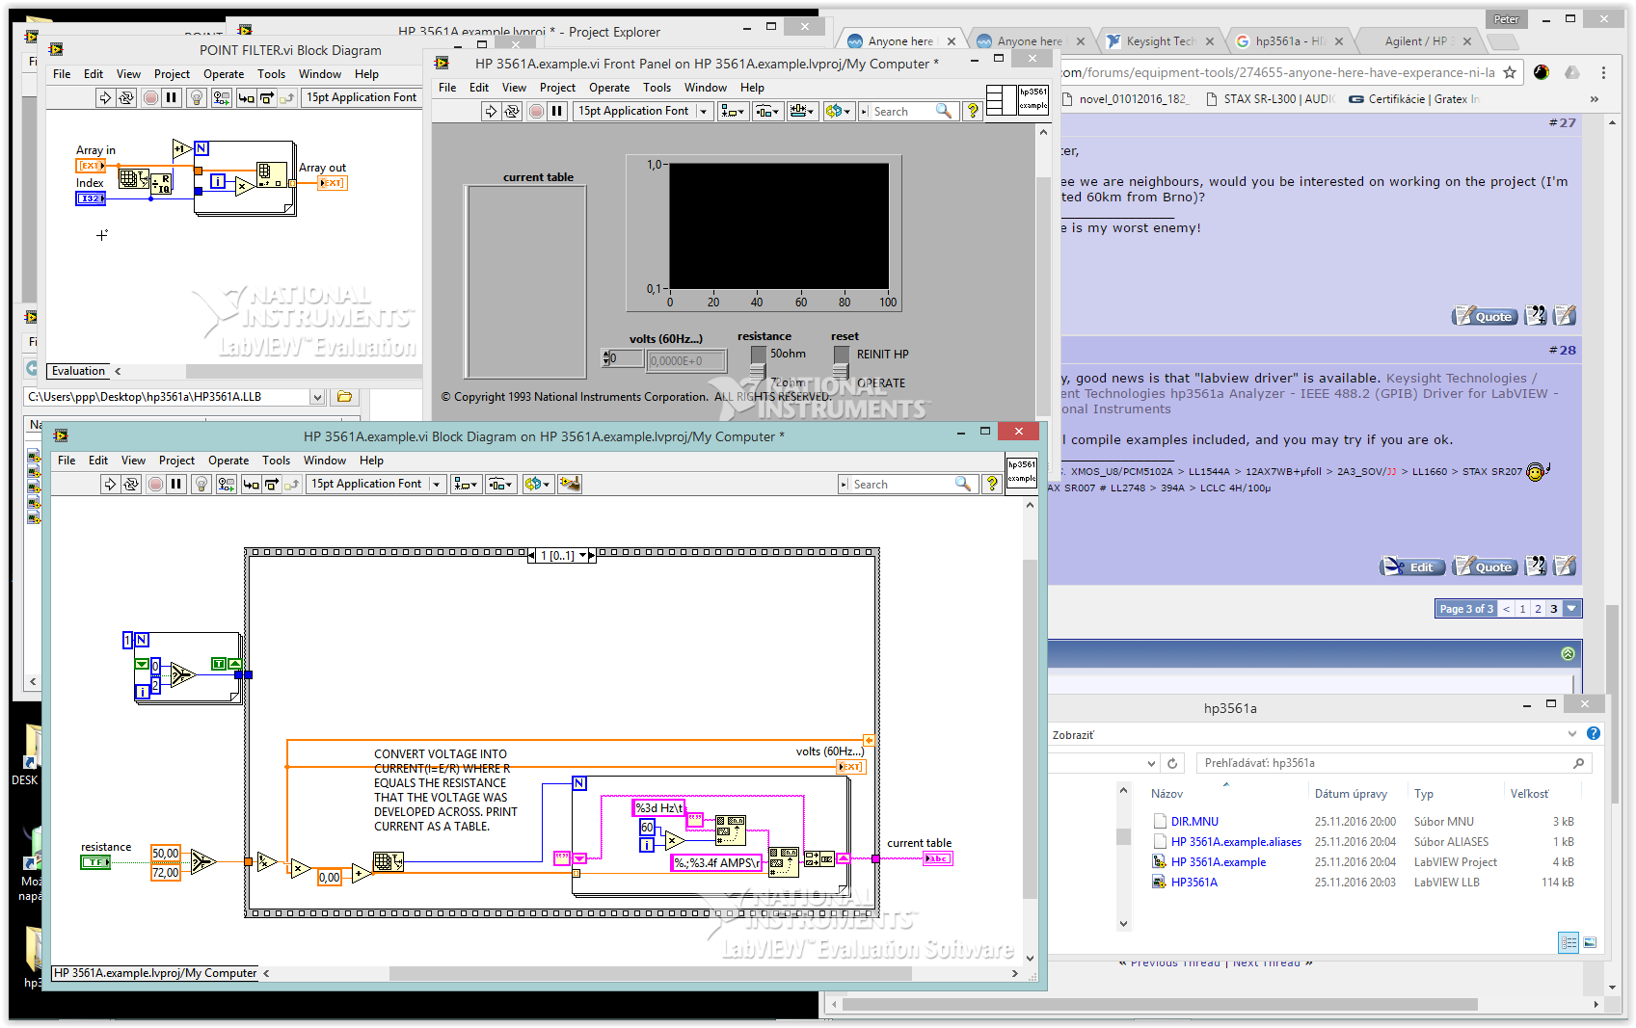
Task: Pause execution in POINT FILTER.vi toolbar
Action: (x=172, y=97)
